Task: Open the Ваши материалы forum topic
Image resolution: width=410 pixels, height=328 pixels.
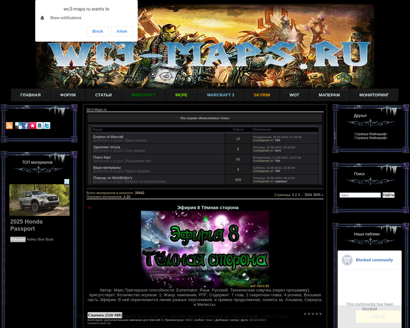Action: pyautogui.click(x=107, y=168)
